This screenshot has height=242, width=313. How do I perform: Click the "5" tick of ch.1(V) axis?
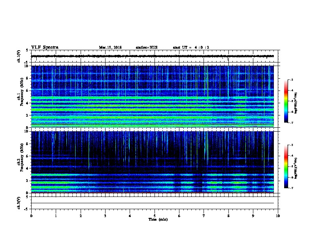[x=27, y=51]
